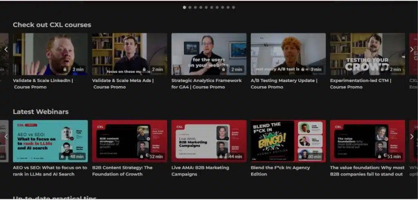Click 'Live AMA: B2B Marketing Campaigns' title
Screen dimensions: 418x200
tap(200, 171)
